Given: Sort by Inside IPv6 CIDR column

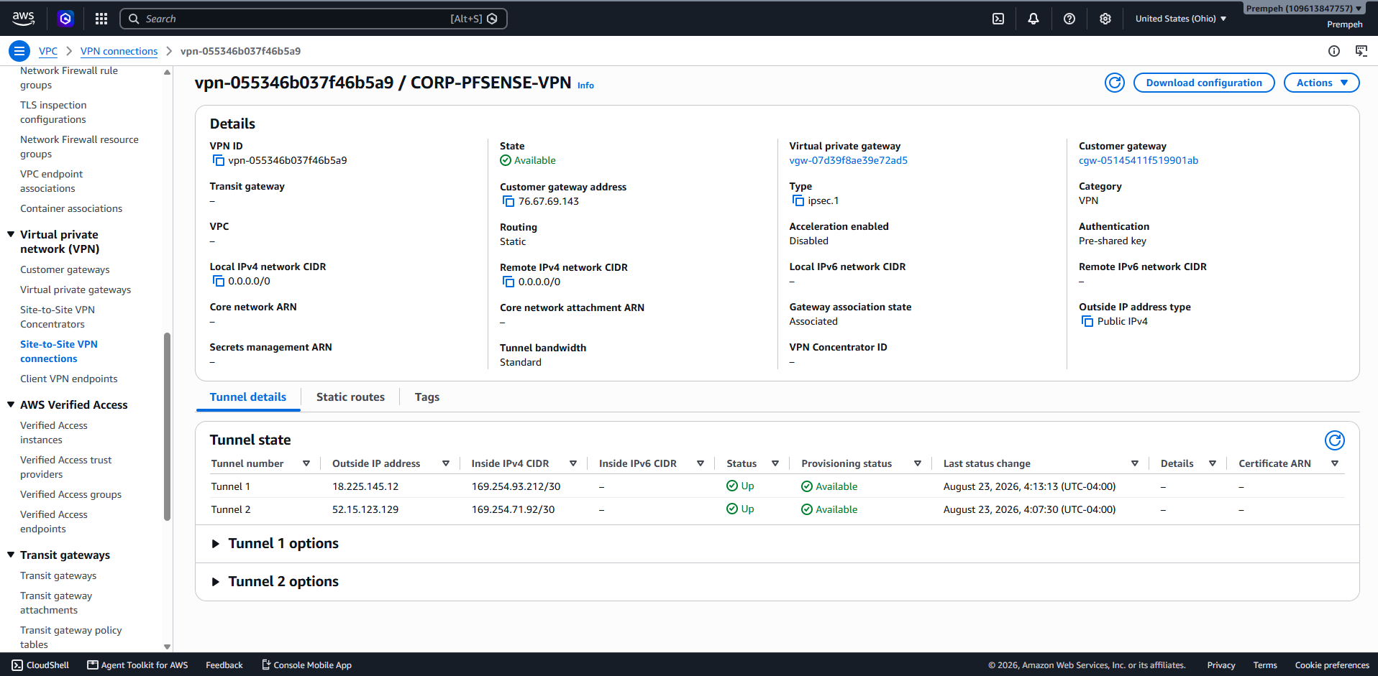Looking at the screenshot, I should tap(701, 463).
